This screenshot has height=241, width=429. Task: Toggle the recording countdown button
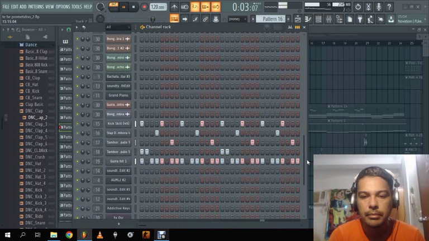point(195,7)
